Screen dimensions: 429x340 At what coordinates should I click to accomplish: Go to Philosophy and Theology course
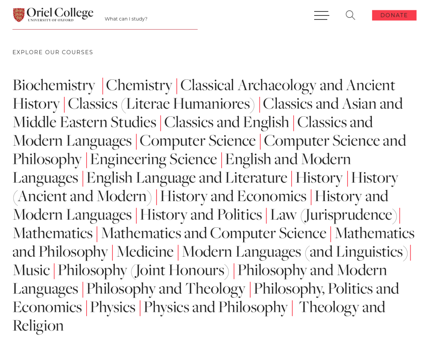166,288
